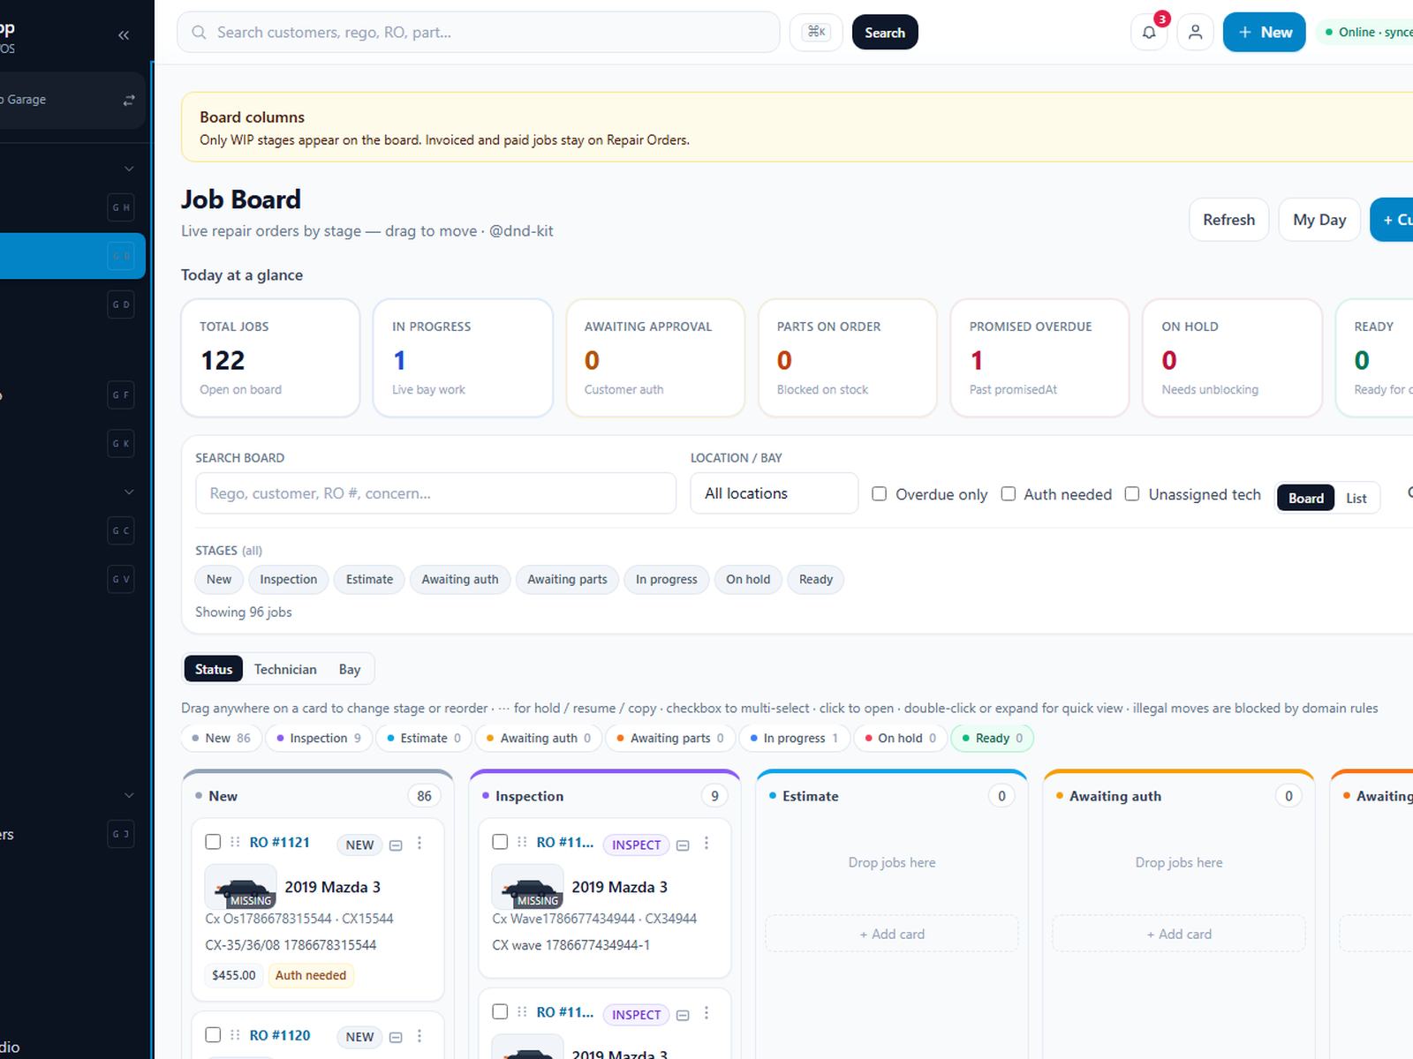Collapse sidebar section above the G J row
The height and width of the screenshot is (1059, 1413).
click(129, 795)
